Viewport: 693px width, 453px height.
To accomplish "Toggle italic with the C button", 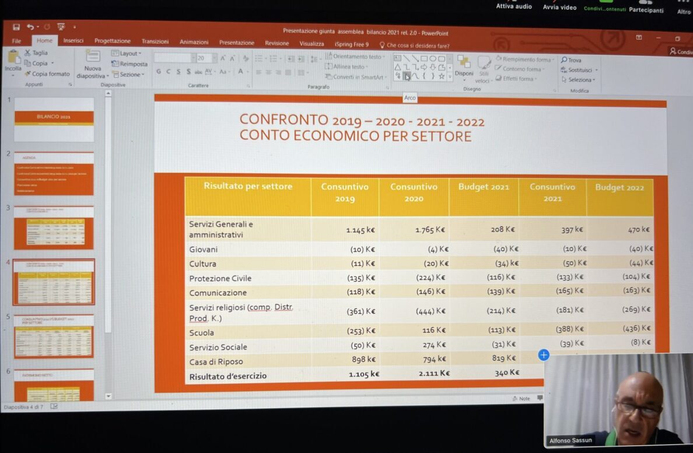I will tap(169, 72).
